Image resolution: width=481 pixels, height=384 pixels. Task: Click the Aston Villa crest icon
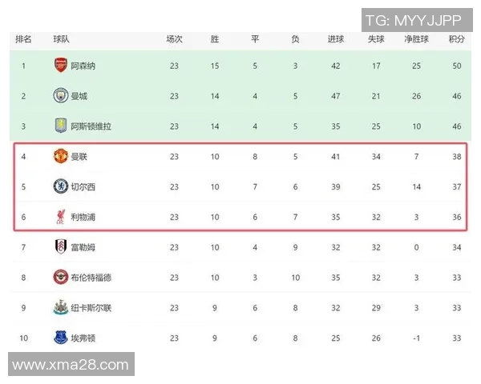pos(61,126)
